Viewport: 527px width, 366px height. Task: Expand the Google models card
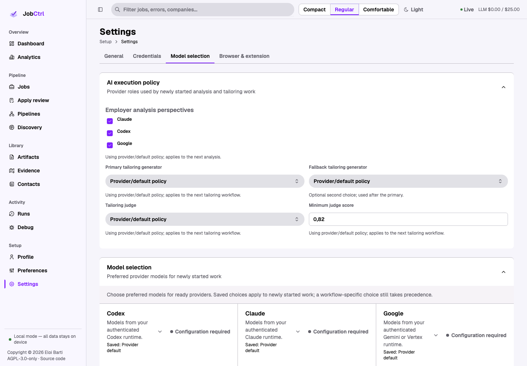pos(436,335)
